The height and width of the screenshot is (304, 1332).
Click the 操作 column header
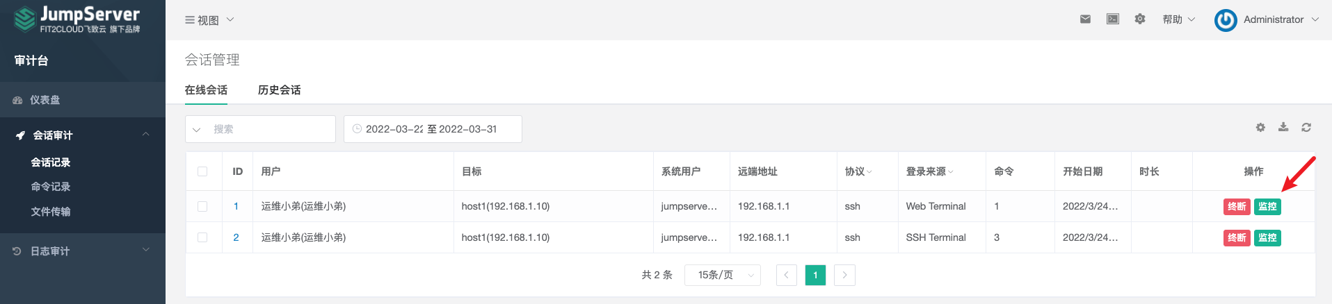point(1253,171)
